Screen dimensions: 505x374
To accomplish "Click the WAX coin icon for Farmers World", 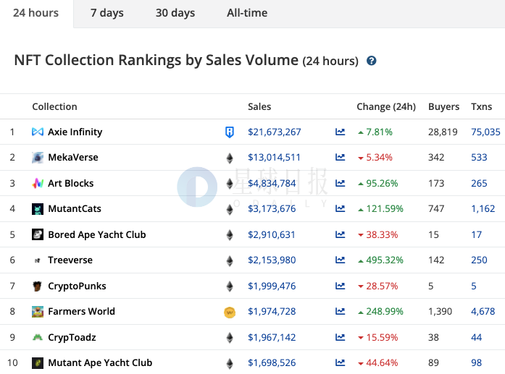I will click(230, 313).
